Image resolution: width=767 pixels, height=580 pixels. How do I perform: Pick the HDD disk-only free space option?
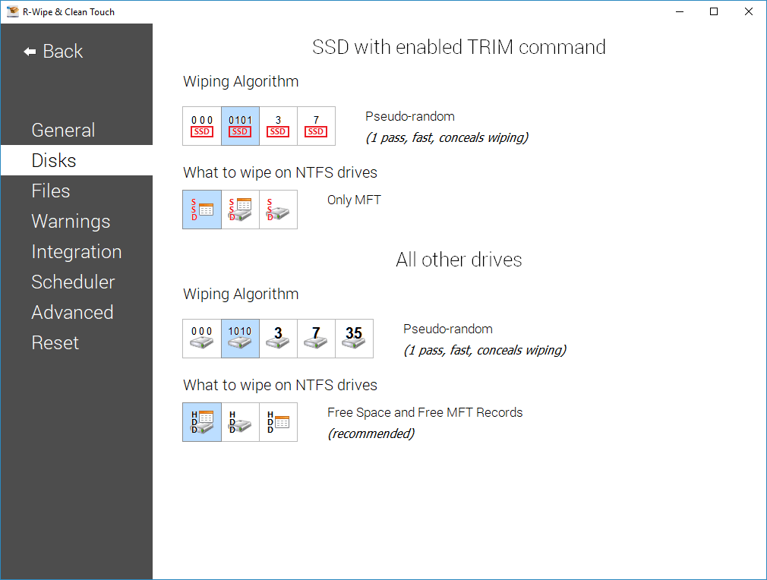click(x=240, y=422)
